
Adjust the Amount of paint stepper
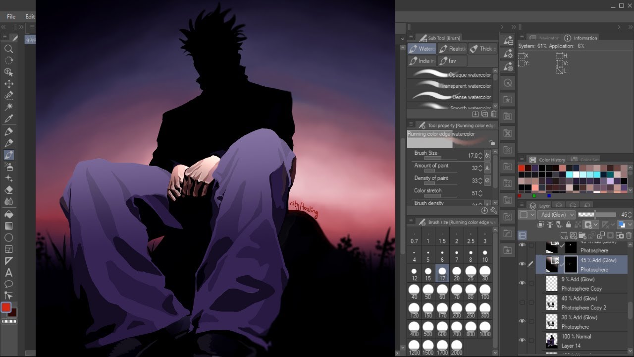click(480, 168)
